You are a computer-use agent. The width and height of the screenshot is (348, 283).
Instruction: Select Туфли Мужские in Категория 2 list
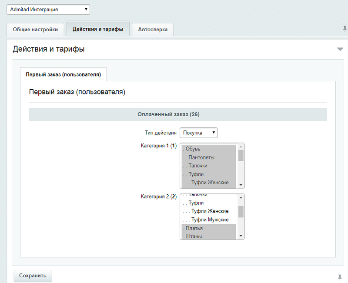(209, 220)
